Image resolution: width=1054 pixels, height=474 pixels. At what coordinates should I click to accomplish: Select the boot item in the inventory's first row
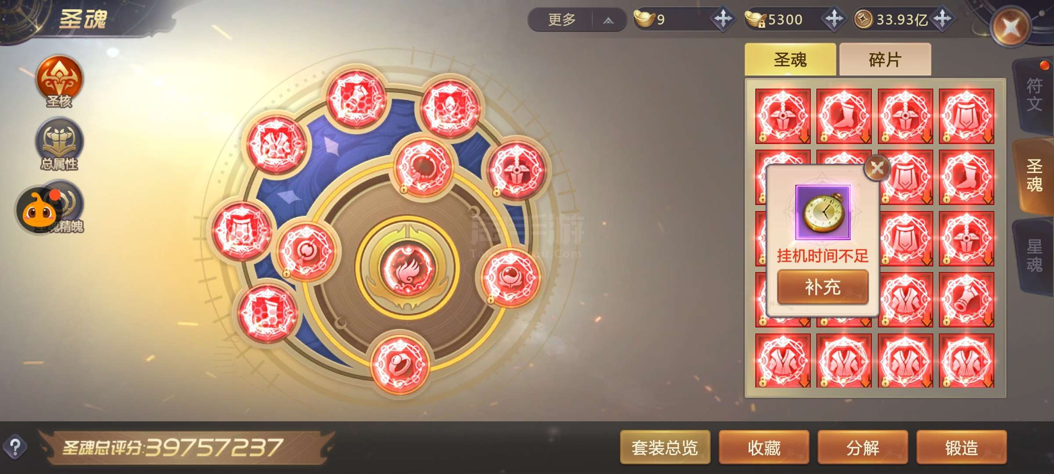pos(844,116)
